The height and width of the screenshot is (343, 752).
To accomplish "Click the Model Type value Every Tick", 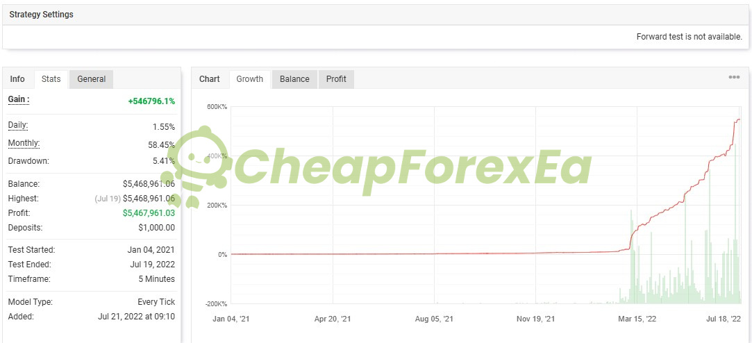I will click(x=156, y=302).
